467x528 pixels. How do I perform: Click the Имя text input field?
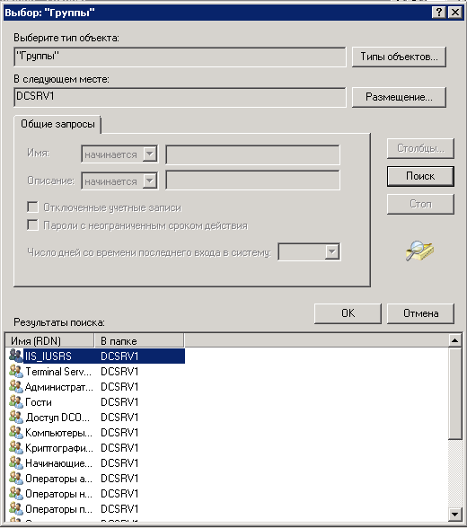tap(252, 154)
